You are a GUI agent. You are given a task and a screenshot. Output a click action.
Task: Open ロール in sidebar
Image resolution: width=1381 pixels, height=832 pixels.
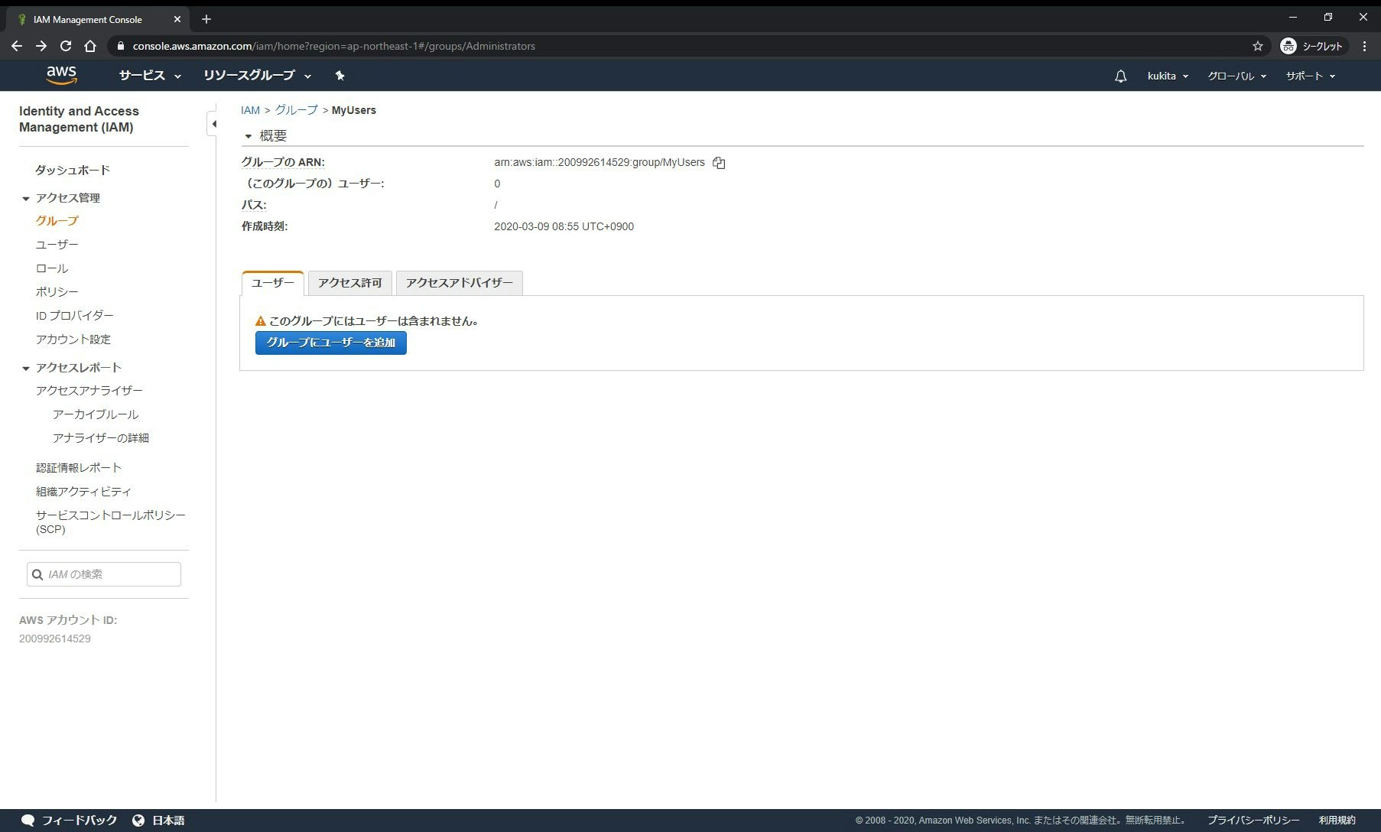[x=51, y=268]
